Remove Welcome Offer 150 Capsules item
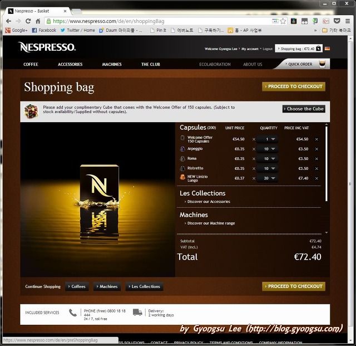This screenshot has width=356, height=346. pos(317,139)
